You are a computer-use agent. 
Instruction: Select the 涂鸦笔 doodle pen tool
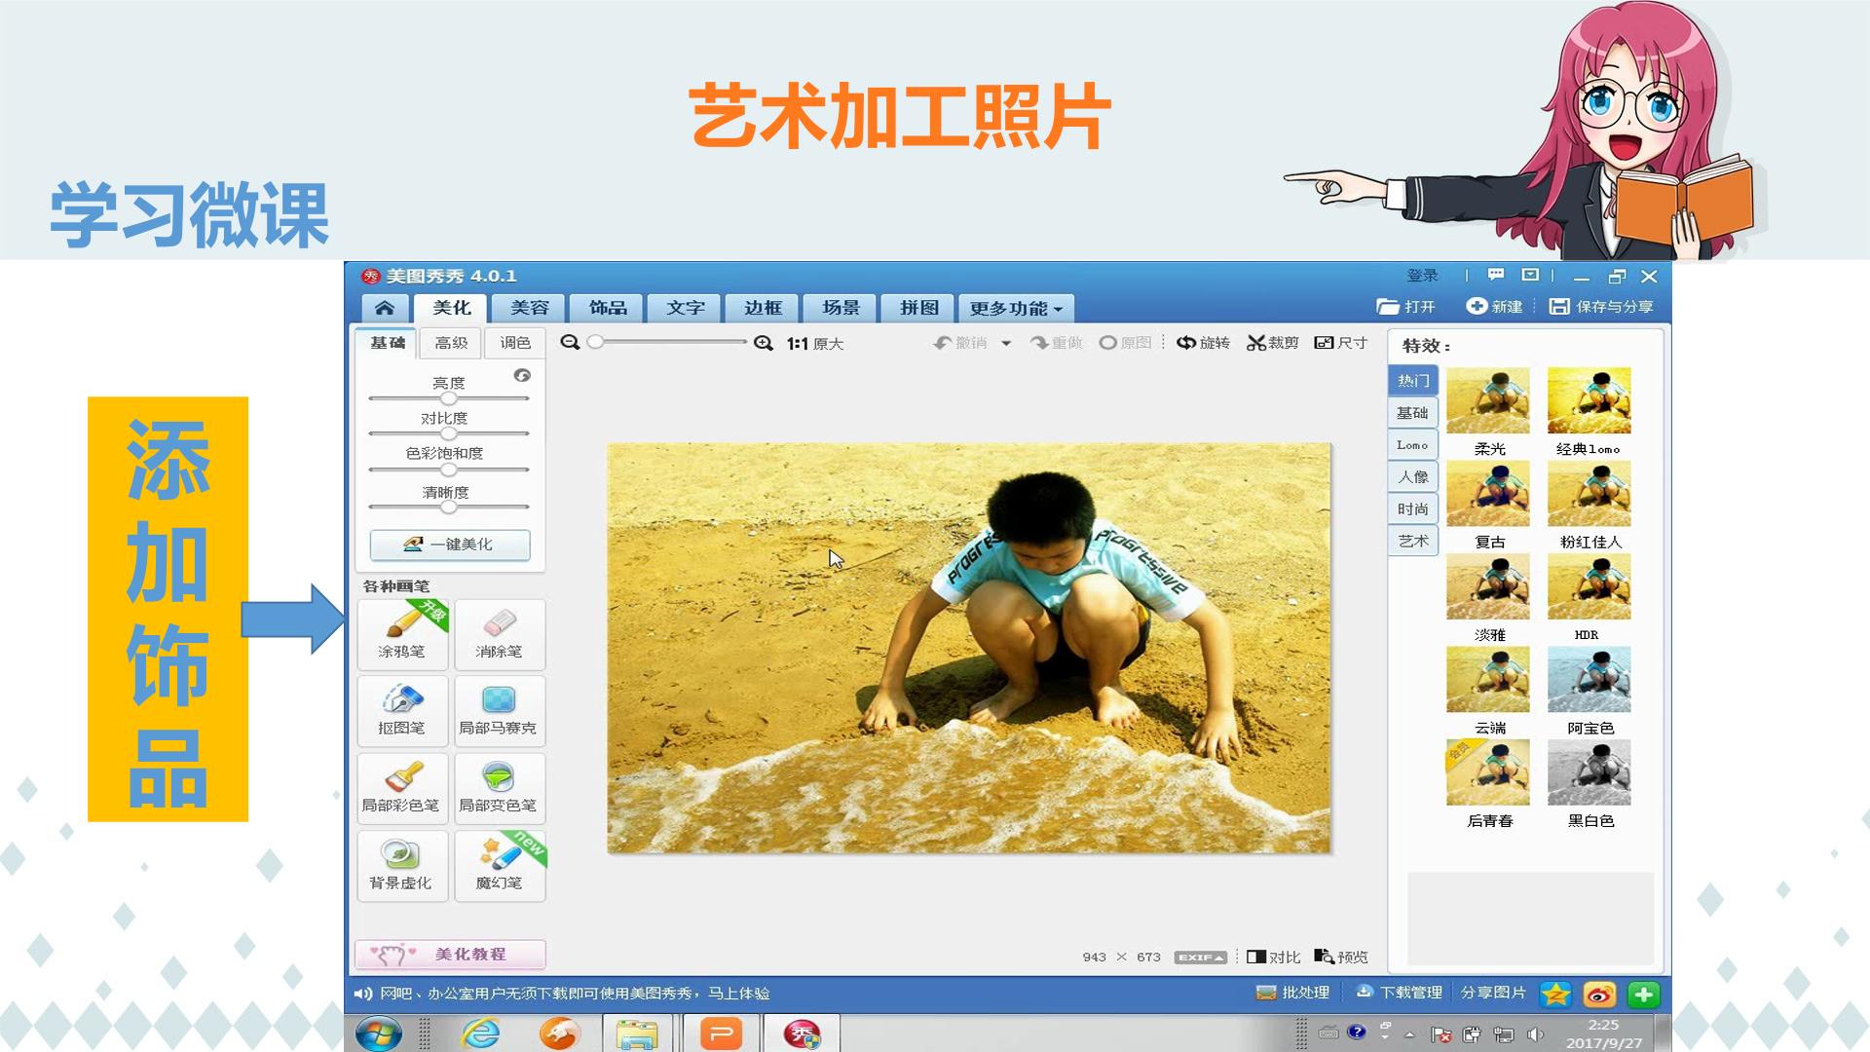click(x=402, y=634)
